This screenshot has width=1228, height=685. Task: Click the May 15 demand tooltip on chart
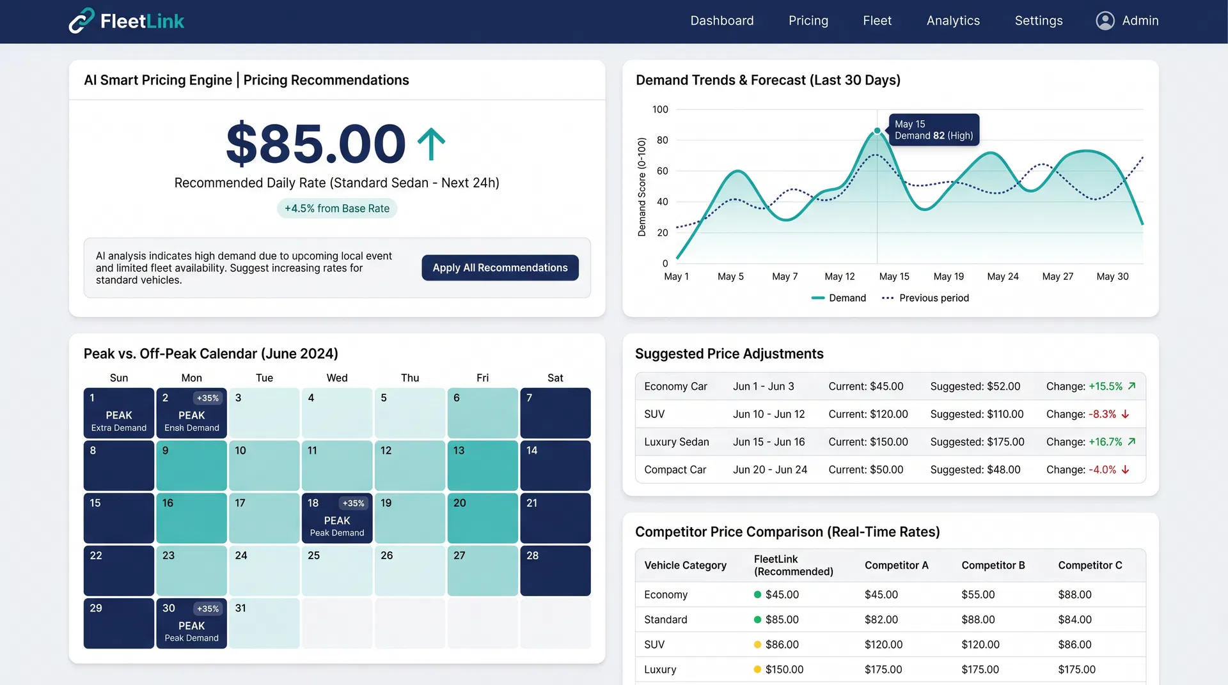933,129
